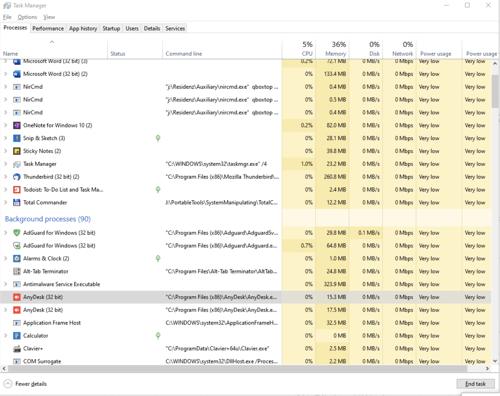Screen dimensions: 500x396
Task: Collapse details with Fewer details arrow
Action: [8, 384]
